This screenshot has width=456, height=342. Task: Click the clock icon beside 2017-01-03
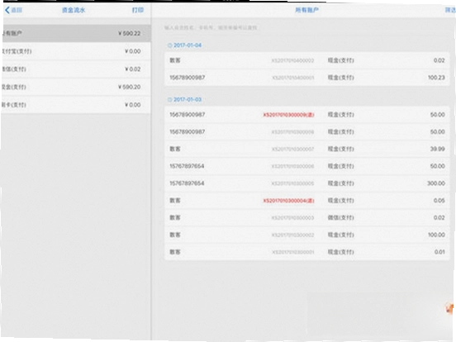coord(170,100)
